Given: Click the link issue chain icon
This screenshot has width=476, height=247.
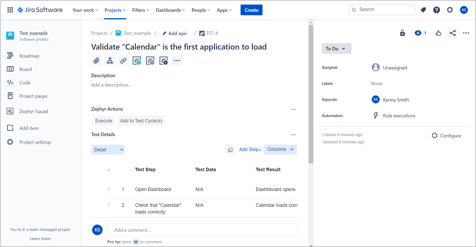Looking at the screenshot, I should (123, 61).
